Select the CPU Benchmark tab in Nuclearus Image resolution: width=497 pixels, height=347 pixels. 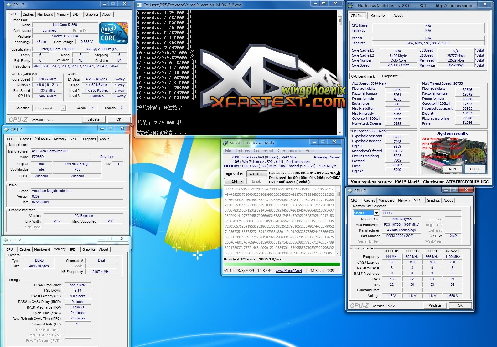[363, 76]
